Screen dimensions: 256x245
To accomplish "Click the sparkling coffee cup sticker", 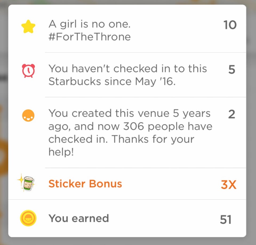I will (28, 183).
